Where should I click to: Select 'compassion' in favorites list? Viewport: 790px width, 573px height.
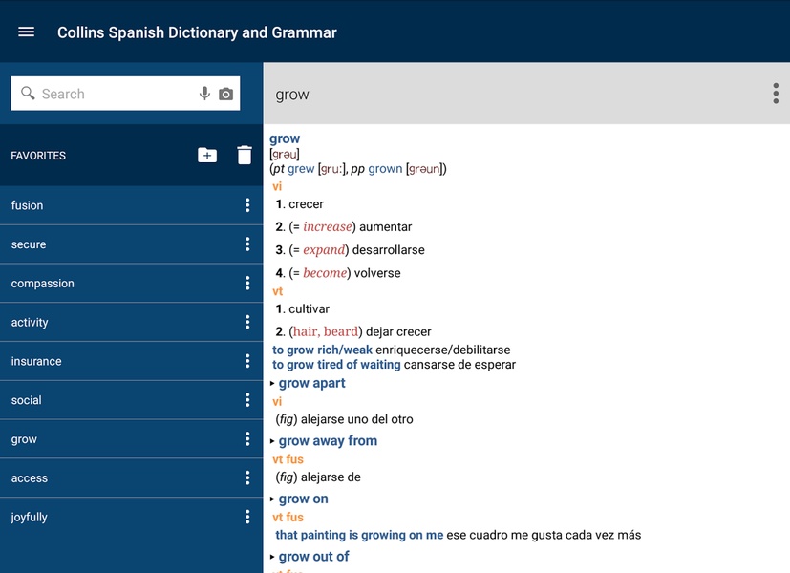click(132, 283)
